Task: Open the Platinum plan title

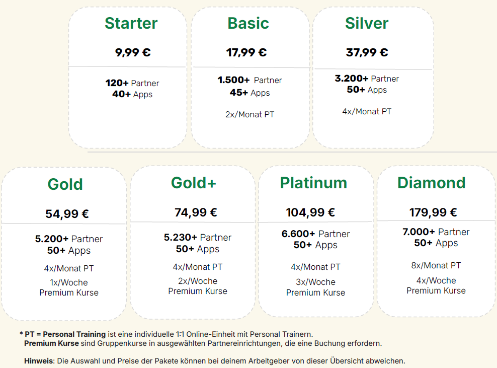Action: (x=313, y=183)
